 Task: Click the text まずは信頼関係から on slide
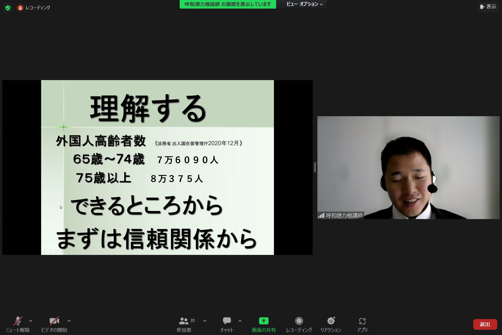point(156,238)
